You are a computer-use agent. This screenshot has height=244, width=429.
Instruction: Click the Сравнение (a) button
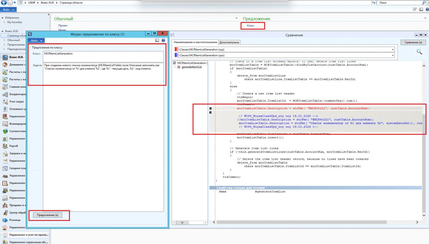(x=413, y=42)
